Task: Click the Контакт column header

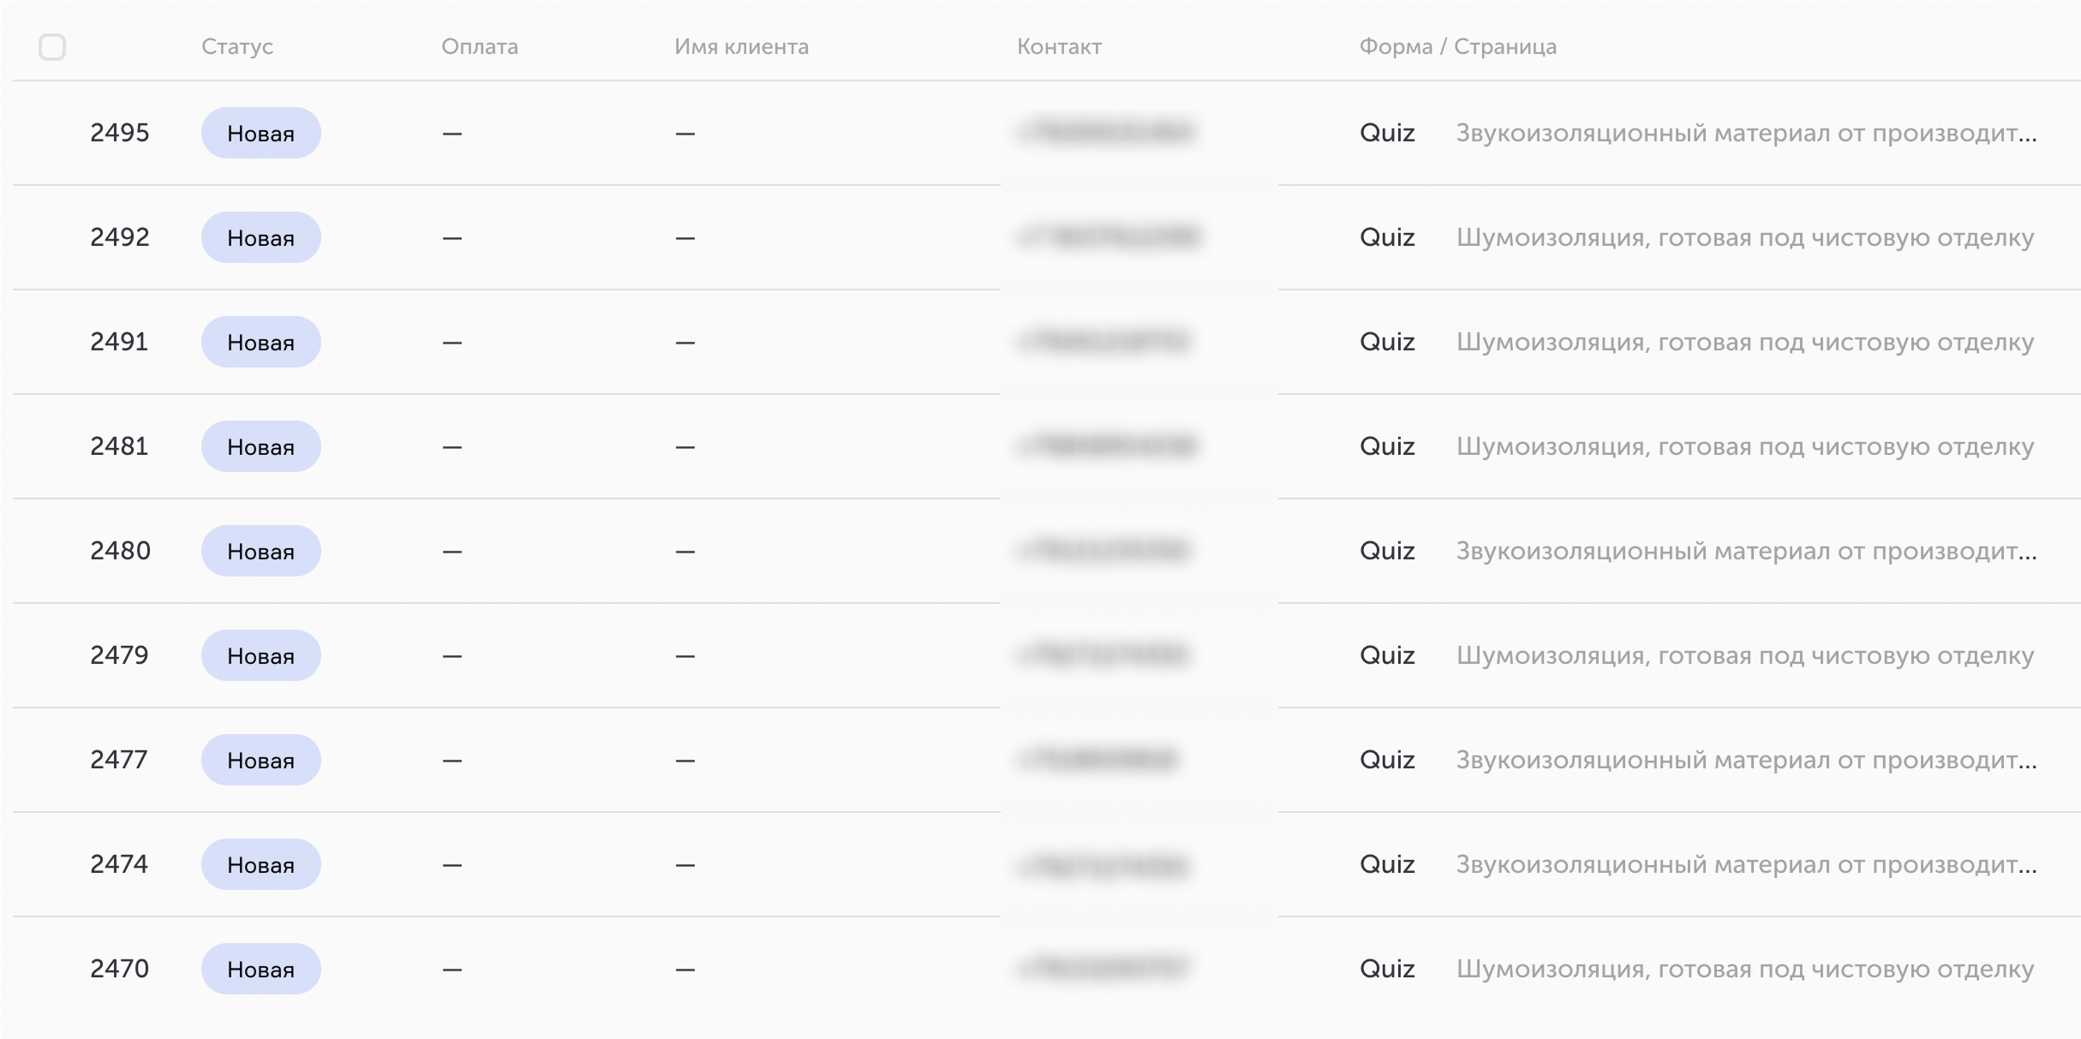Action: click(1060, 46)
